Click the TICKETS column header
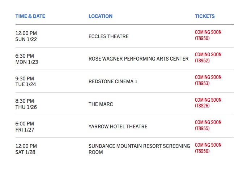This screenshot has height=181, width=243. click(x=205, y=16)
